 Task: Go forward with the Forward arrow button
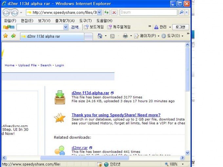click(15, 12)
